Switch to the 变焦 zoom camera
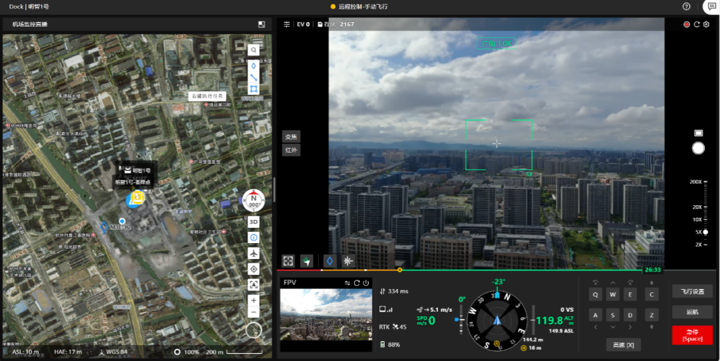 pyautogui.click(x=291, y=137)
